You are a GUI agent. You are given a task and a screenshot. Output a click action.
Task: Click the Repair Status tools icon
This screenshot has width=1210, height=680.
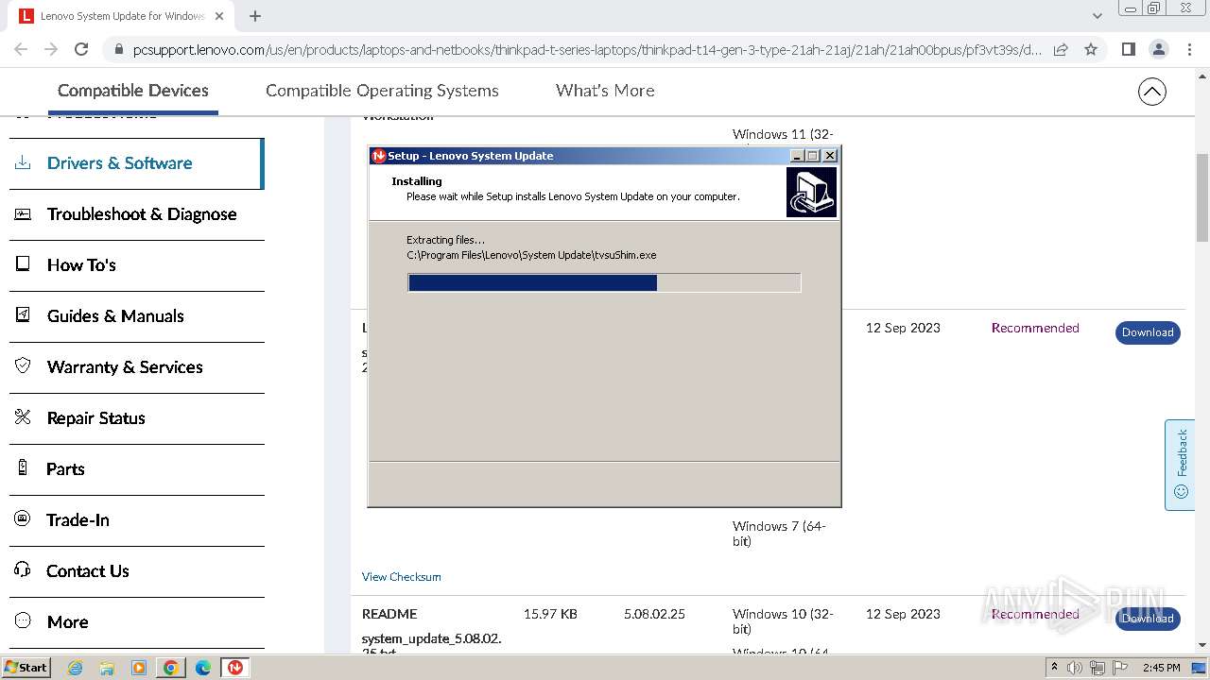tap(23, 416)
